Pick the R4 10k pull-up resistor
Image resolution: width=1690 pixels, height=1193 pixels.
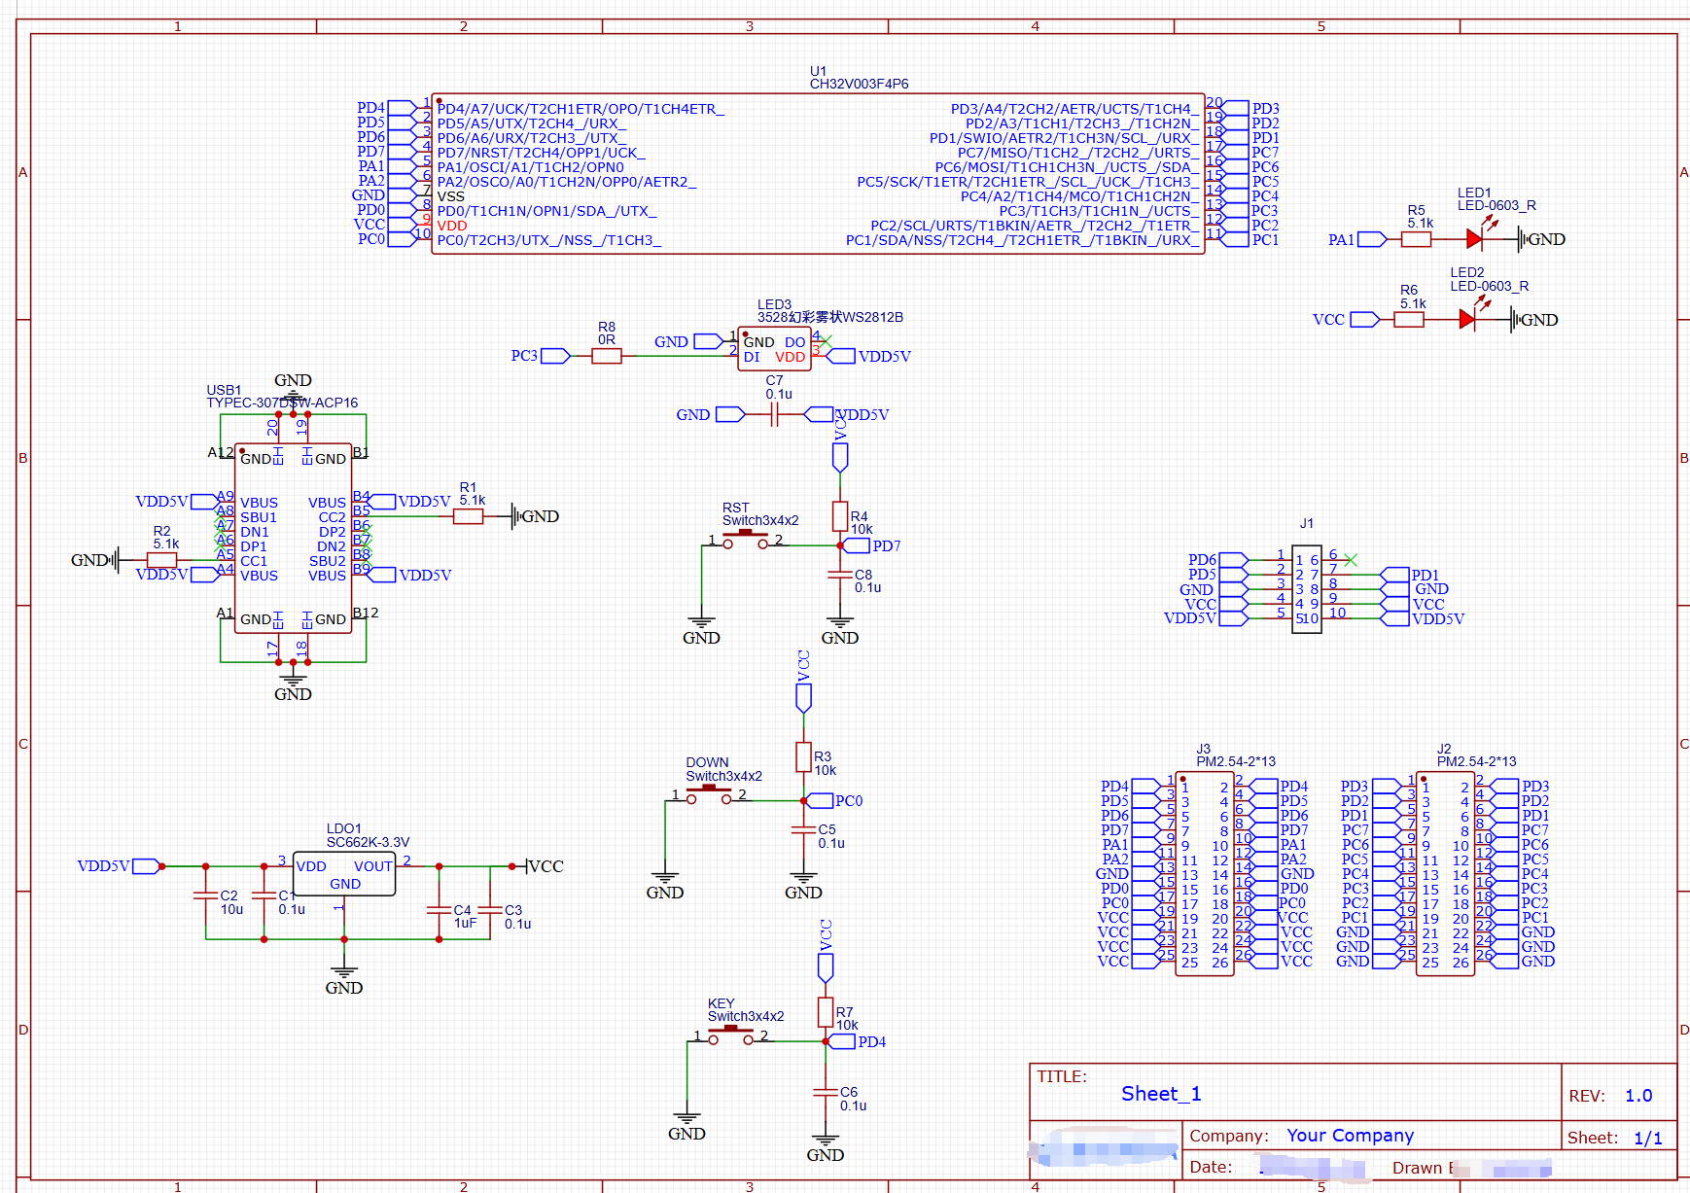[x=840, y=516]
